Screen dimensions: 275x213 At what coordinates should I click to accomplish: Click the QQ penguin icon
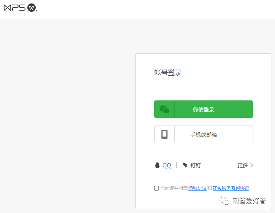pos(157,165)
